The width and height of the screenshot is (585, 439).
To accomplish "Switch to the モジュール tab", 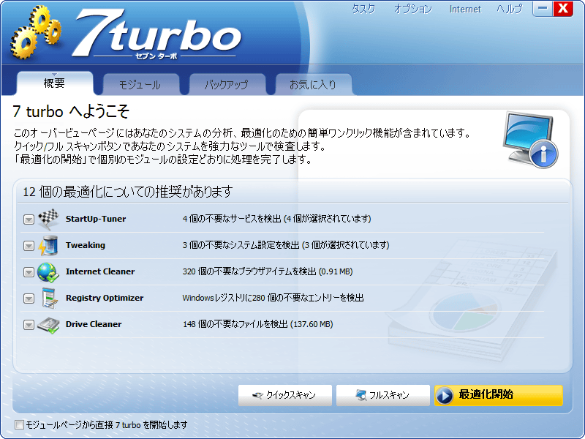I will (140, 84).
